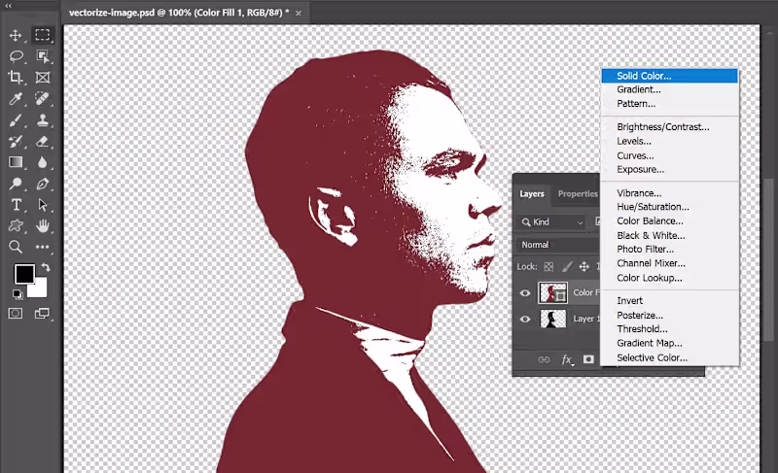778x473 pixels.
Task: Toggle lock image pixels
Action: click(567, 267)
